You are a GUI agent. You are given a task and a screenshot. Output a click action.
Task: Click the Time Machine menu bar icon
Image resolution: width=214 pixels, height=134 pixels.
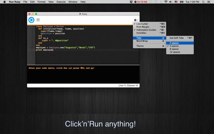click(156, 2)
